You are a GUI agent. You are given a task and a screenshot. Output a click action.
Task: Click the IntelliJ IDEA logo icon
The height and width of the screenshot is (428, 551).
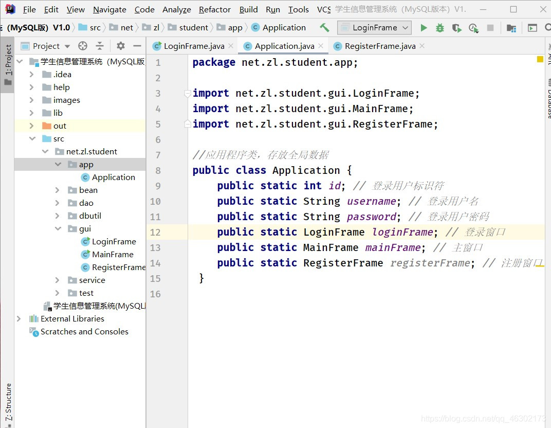tap(10, 9)
